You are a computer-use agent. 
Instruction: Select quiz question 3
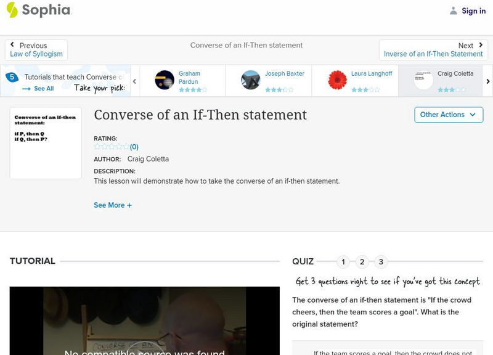click(381, 261)
